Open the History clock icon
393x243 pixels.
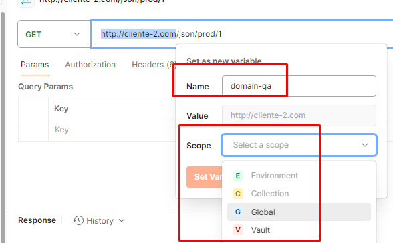(x=78, y=220)
